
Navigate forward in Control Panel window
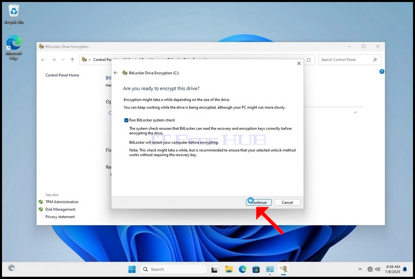(54, 60)
